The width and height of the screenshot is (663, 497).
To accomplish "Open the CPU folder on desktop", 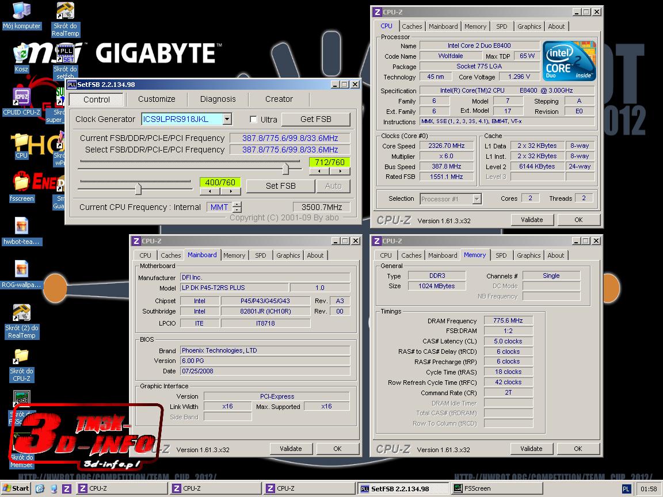I will 21,146.
